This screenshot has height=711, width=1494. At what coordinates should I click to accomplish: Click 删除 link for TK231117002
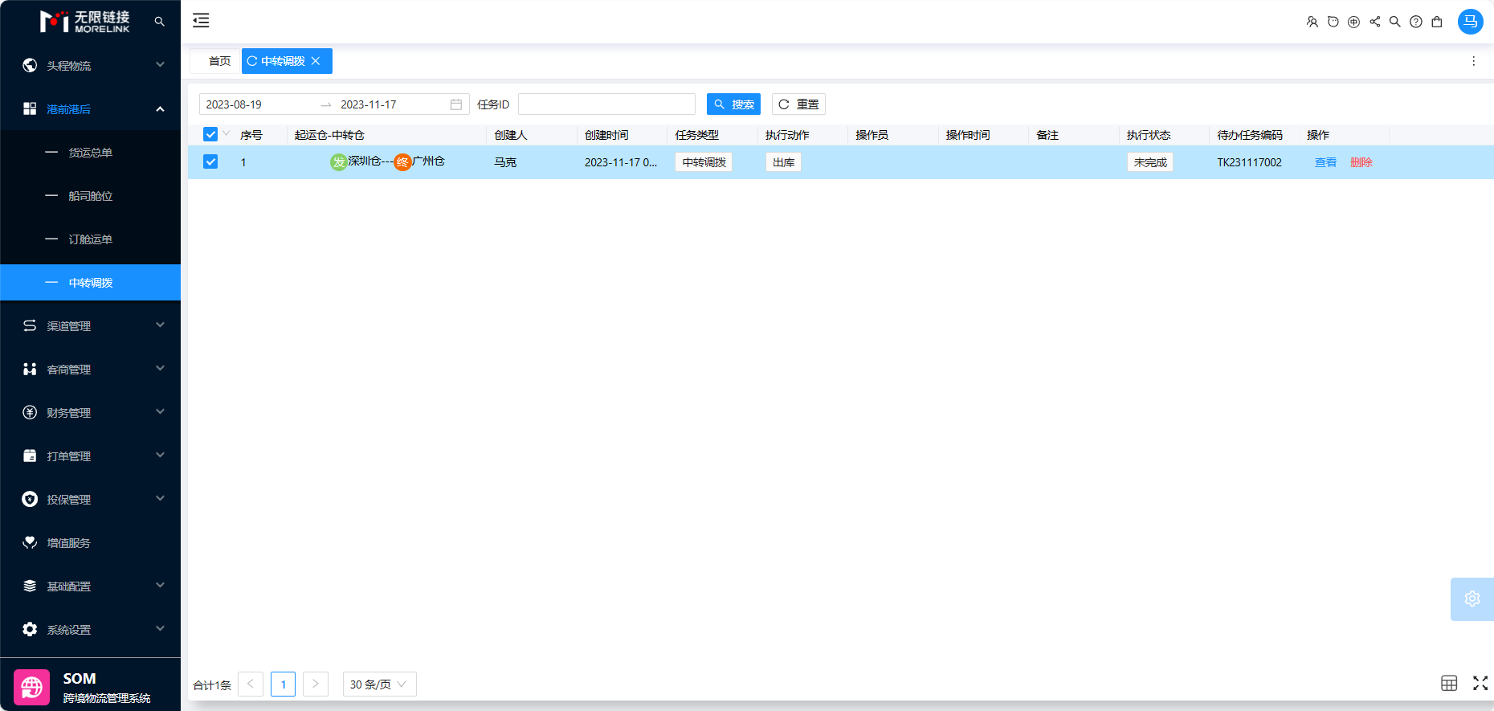(1361, 162)
